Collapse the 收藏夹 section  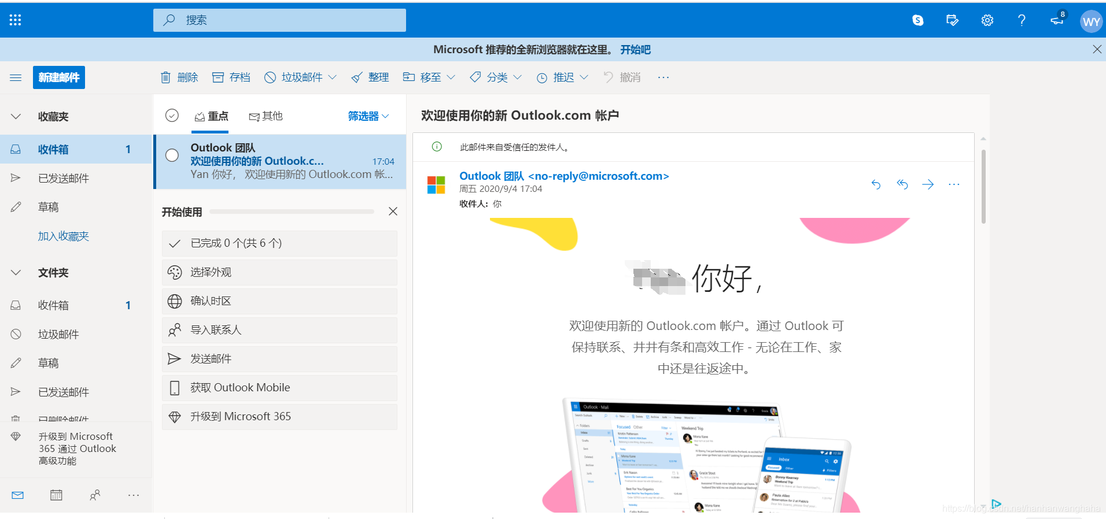click(16, 117)
